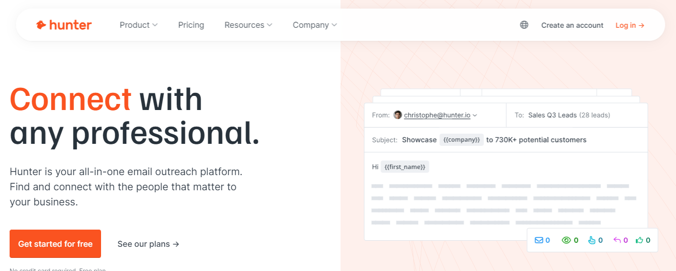Click the Connect headline word
Viewport: 676px width, 271px height.
(71, 99)
